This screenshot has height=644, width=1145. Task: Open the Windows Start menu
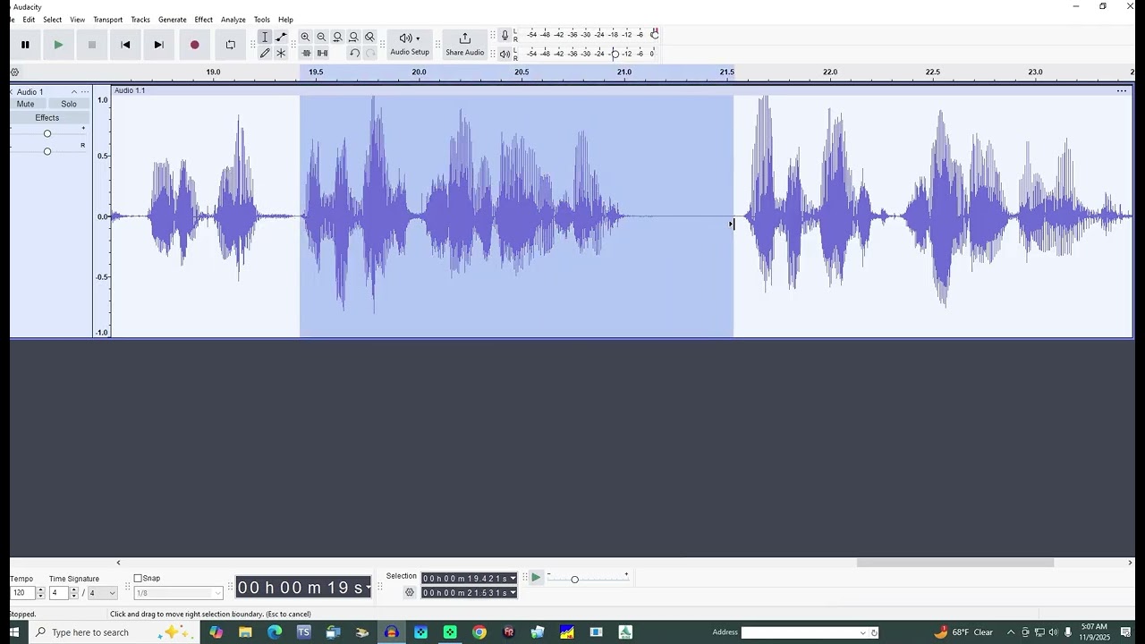tap(13, 632)
